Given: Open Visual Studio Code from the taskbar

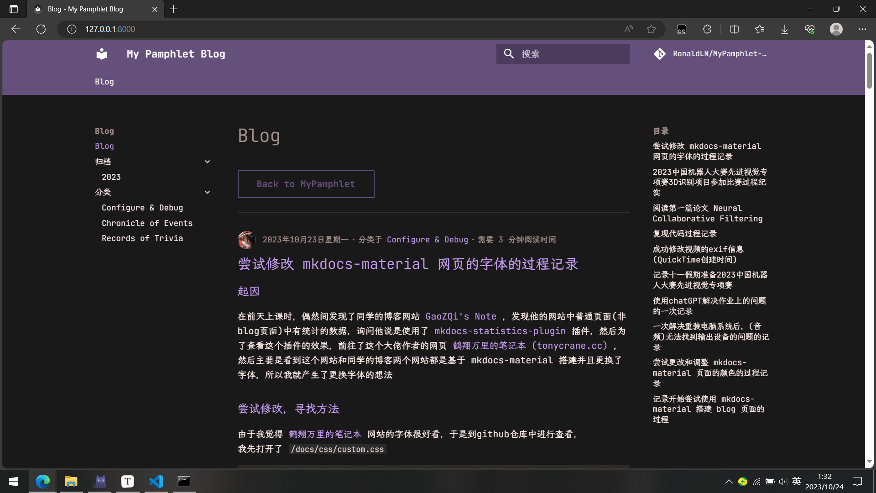Looking at the screenshot, I should click(x=156, y=481).
